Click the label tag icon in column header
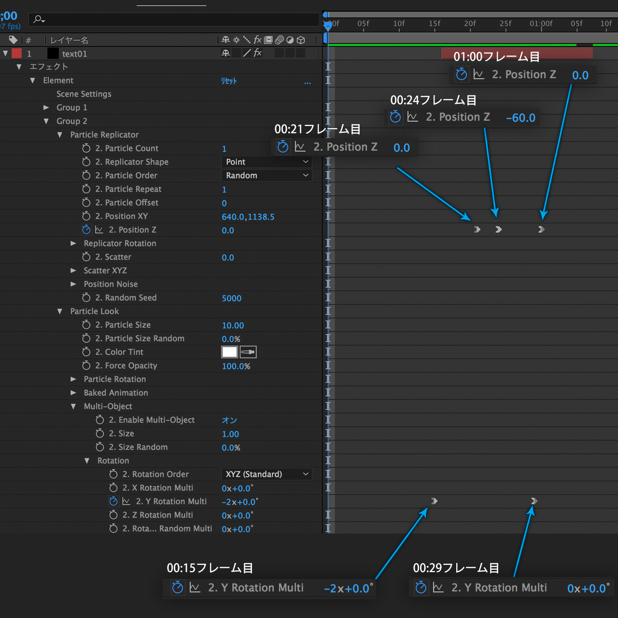 [13, 40]
